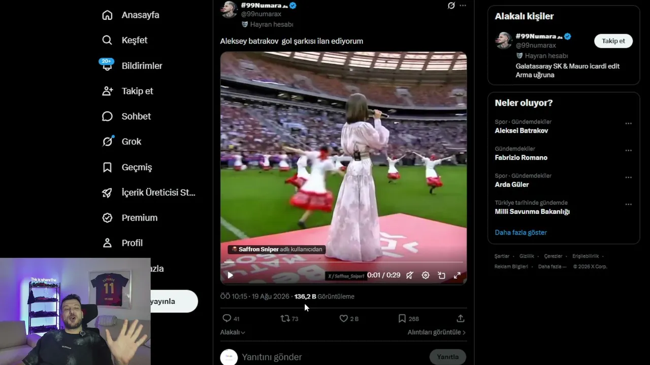Screen dimensions: 650x365
Task: Open the Erişilebilirlik footer link
Action: 586,257
